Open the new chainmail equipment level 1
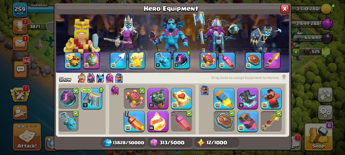345x155 pixels. point(92,98)
